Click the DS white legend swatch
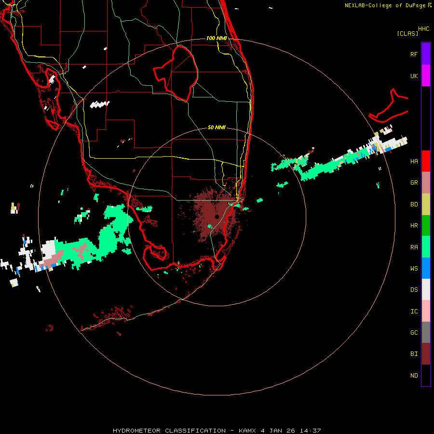The height and width of the screenshot is (434, 434). [426, 289]
